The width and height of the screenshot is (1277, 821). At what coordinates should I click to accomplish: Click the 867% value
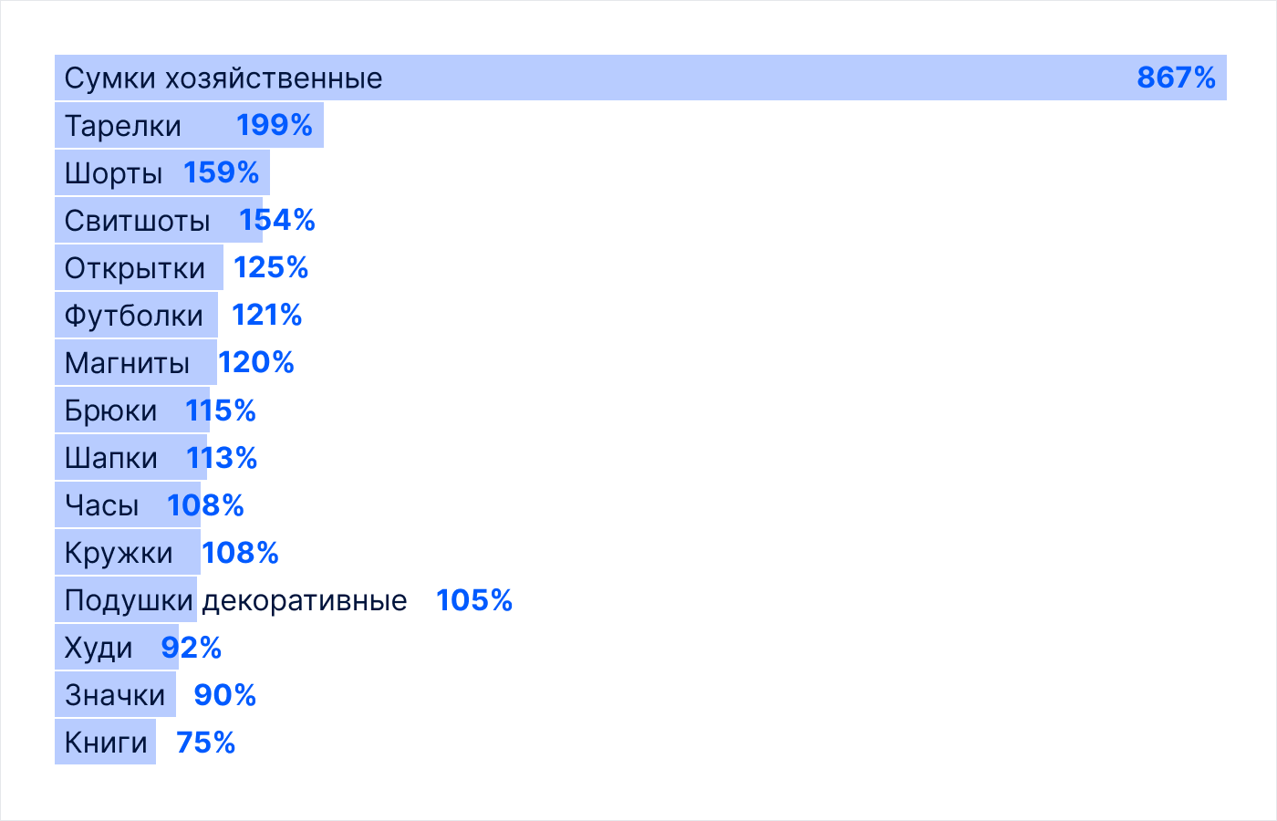(x=1176, y=78)
